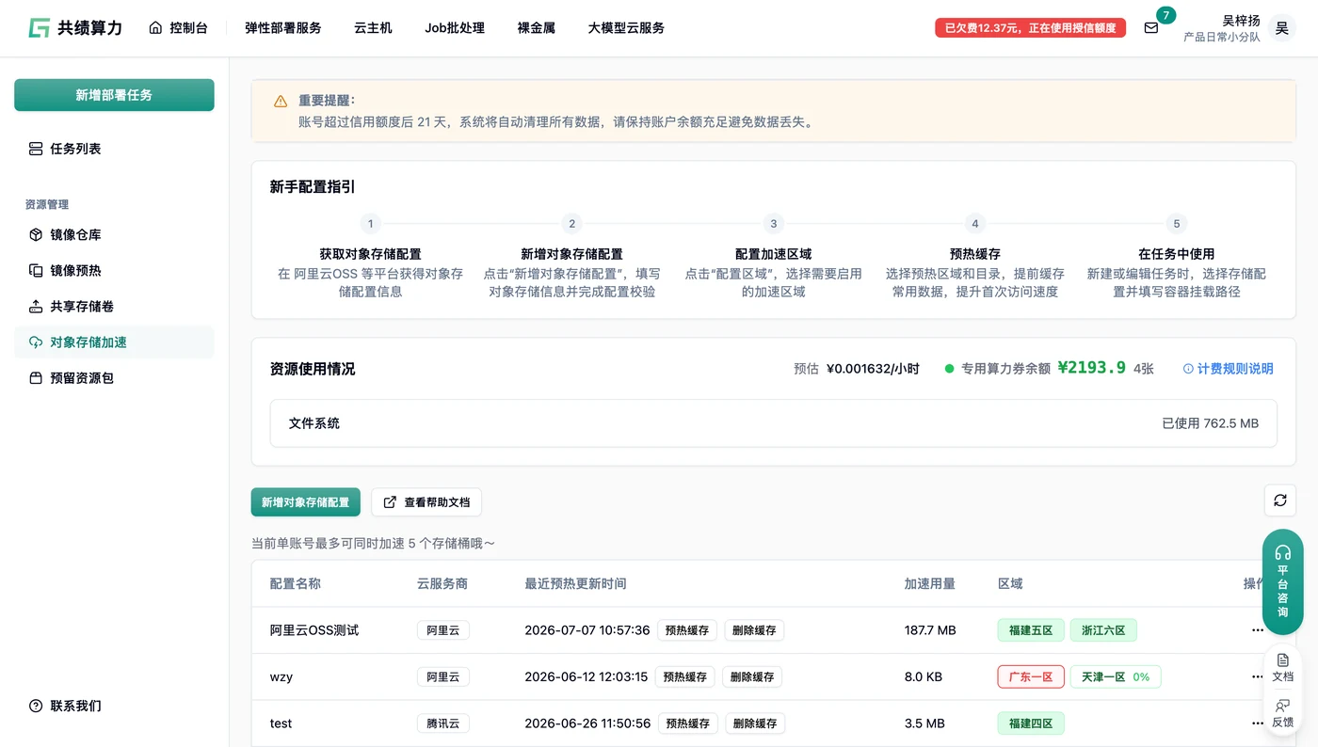Open 弹性部署服务 in the top navigation
Viewport: 1318px width, 747px height.
(282, 28)
